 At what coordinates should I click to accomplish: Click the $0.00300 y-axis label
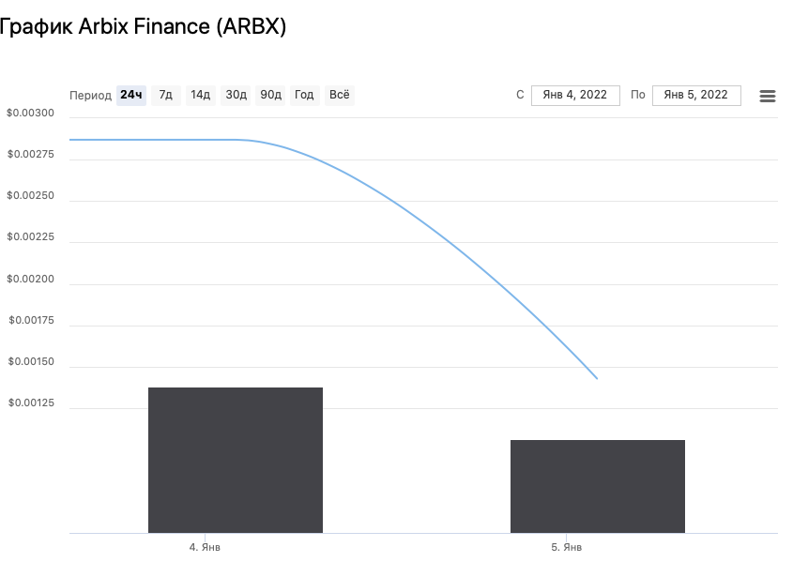(31, 114)
